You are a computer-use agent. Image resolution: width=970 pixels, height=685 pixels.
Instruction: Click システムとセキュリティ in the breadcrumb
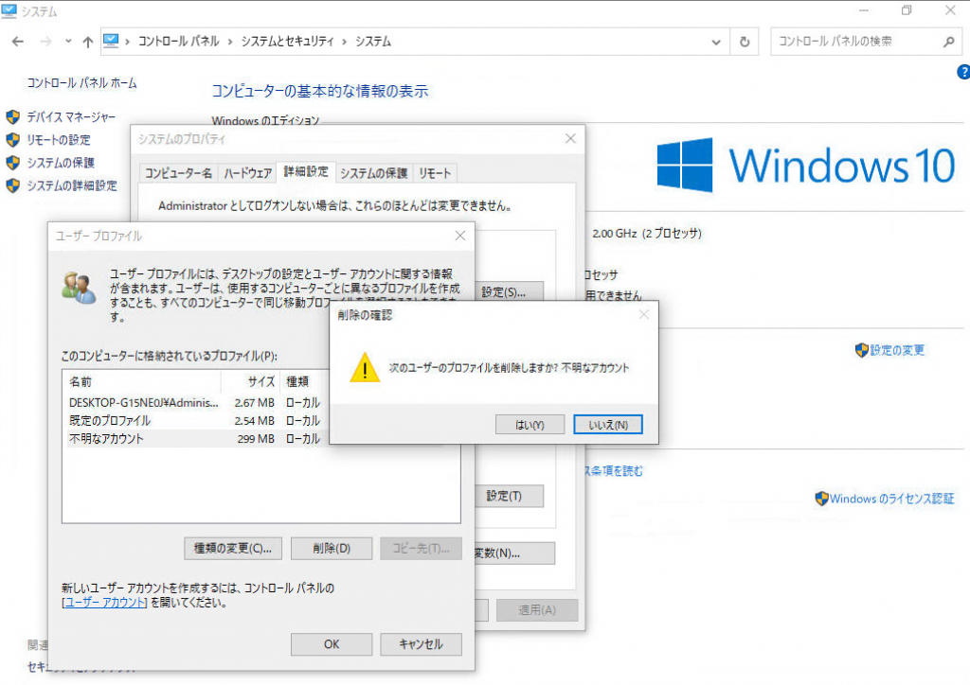[x=287, y=42]
